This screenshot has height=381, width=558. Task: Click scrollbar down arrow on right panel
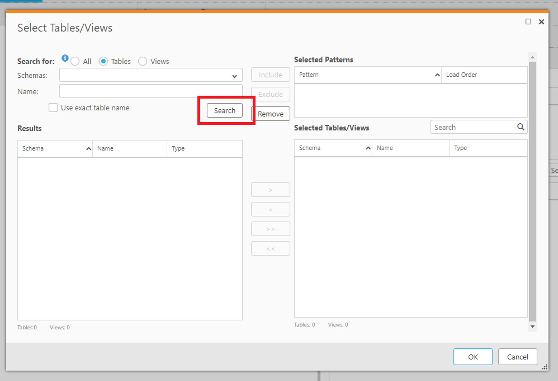click(x=532, y=326)
